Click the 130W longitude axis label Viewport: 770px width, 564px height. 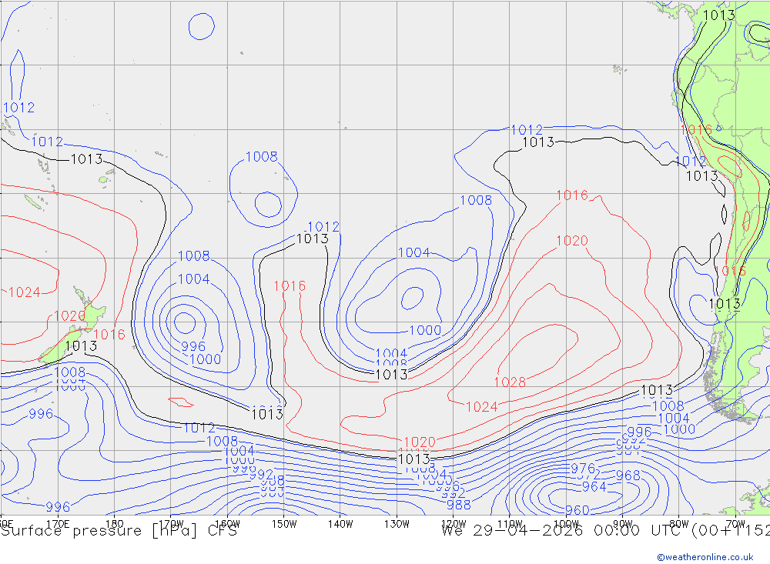click(397, 524)
